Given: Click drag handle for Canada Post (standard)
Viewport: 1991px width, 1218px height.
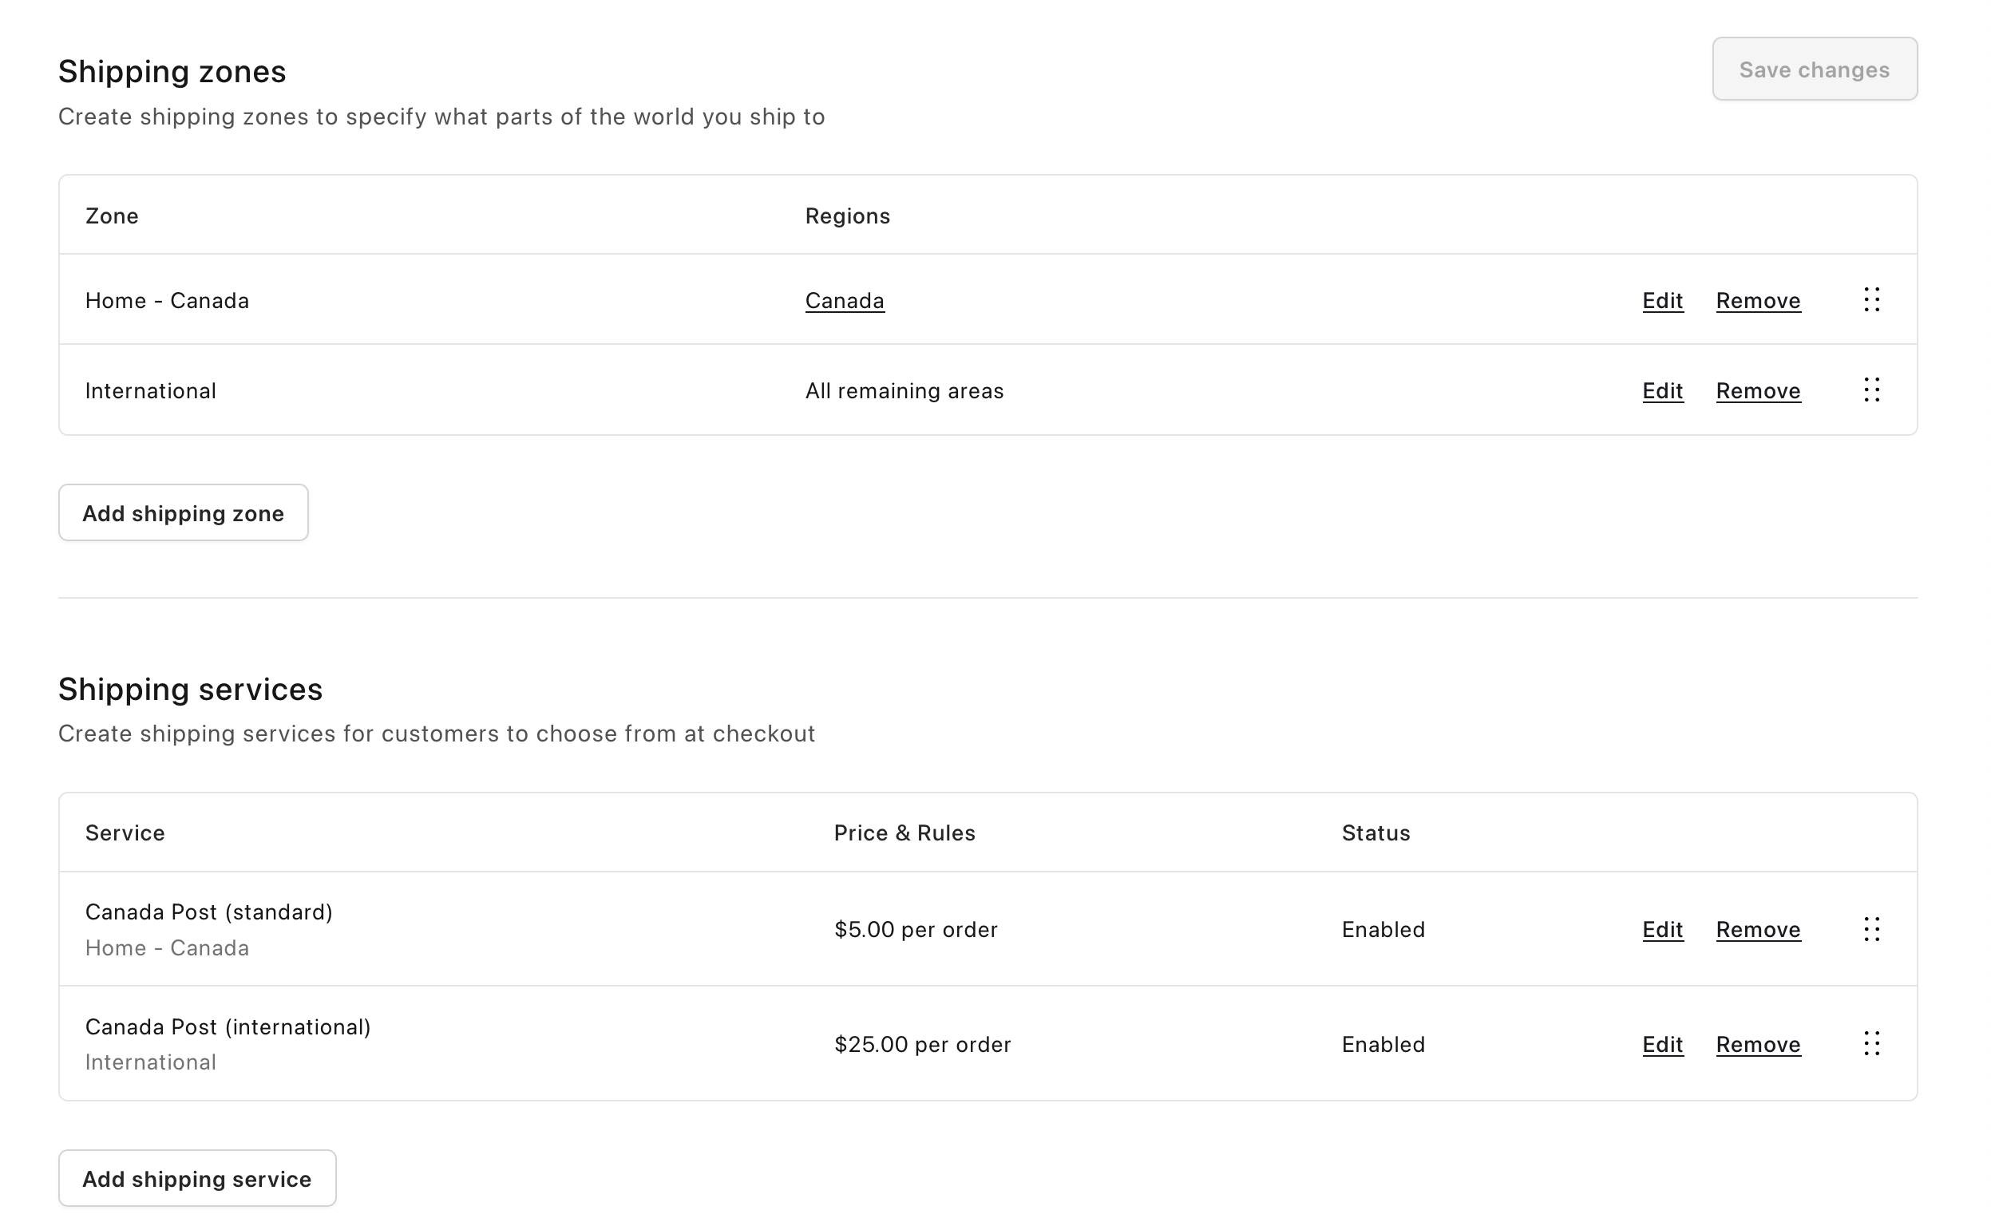Looking at the screenshot, I should [x=1871, y=929].
